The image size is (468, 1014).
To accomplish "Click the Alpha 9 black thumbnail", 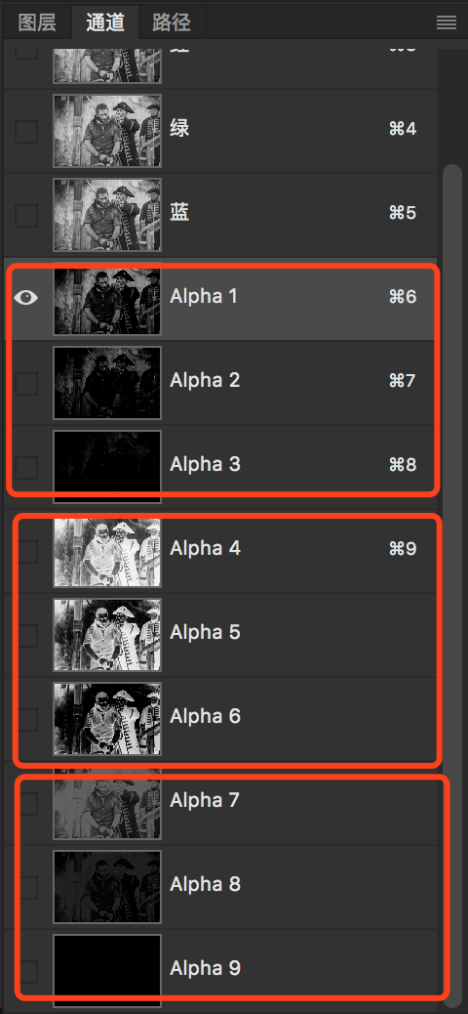I will (107, 971).
